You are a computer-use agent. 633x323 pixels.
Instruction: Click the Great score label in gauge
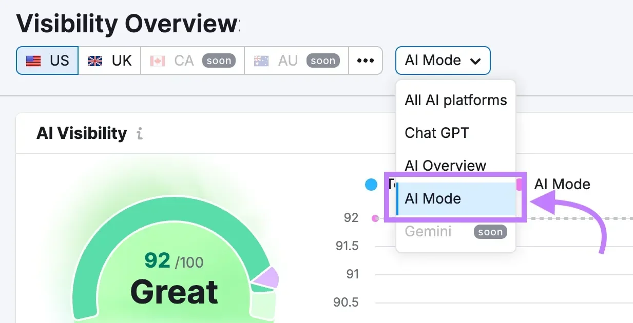pyautogui.click(x=174, y=292)
